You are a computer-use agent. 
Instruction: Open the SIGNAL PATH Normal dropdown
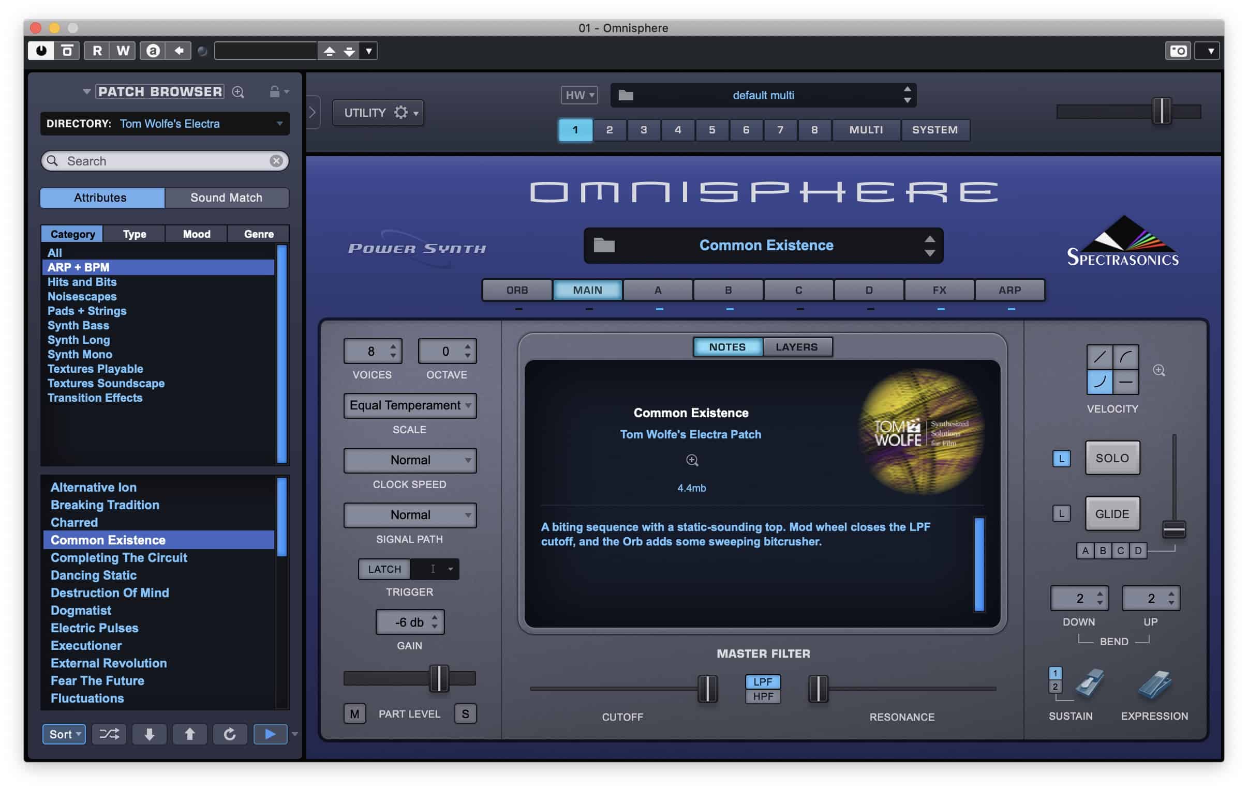pyautogui.click(x=410, y=515)
